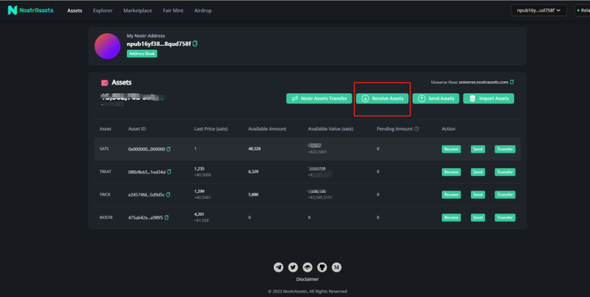Copy the universe host address
This screenshot has width=590, height=297.
click(512, 82)
